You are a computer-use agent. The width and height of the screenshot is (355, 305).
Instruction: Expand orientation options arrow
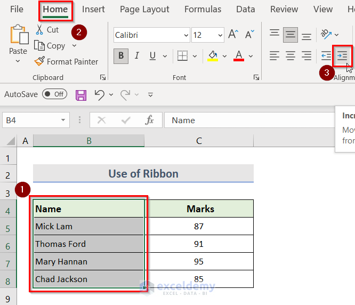pyautogui.click(x=336, y=35)
